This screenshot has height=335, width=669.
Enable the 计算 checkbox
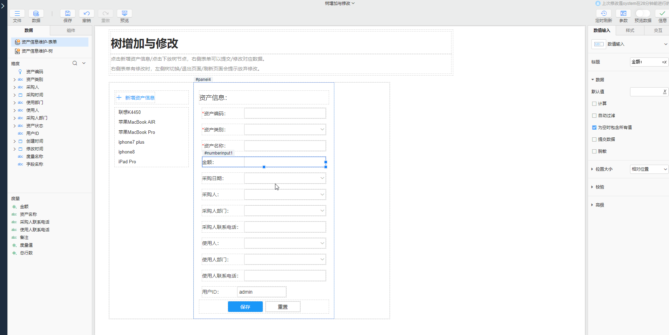coord(594,104)
